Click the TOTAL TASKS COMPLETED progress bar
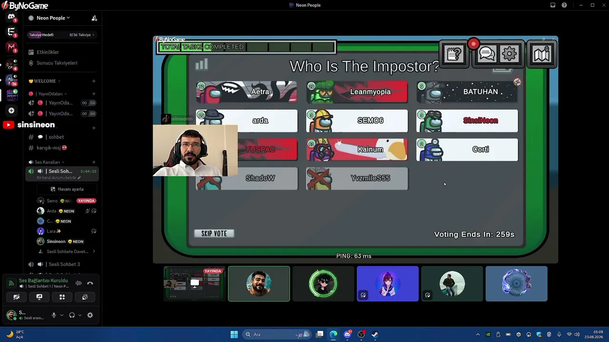The height and width of the screenshot is (342, 609). [247, 47]
